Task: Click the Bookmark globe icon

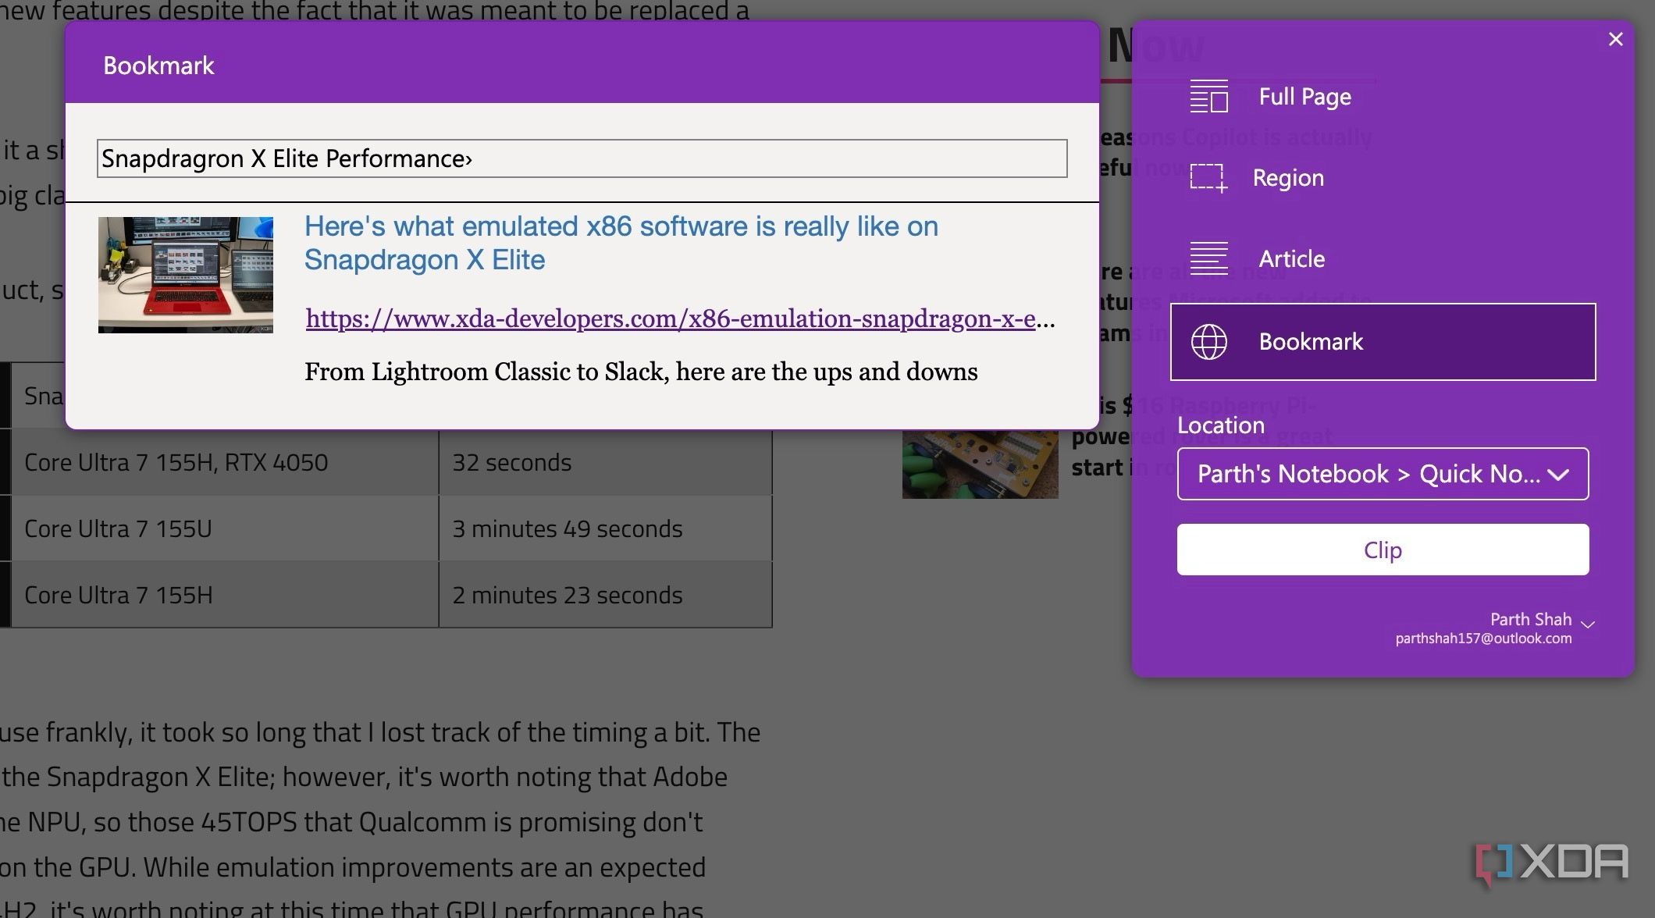Action: click(1208, 342)
